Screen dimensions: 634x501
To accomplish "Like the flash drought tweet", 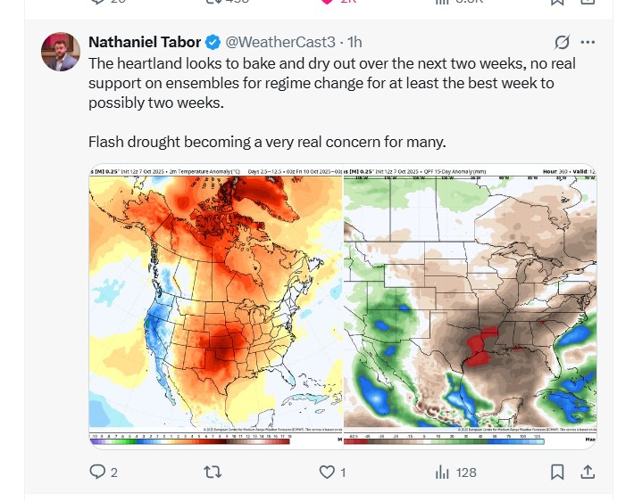I will [x=328, y=472].
